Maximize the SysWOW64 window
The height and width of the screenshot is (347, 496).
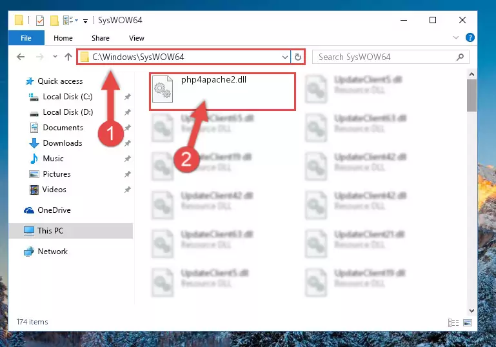[x=433, y=20]
